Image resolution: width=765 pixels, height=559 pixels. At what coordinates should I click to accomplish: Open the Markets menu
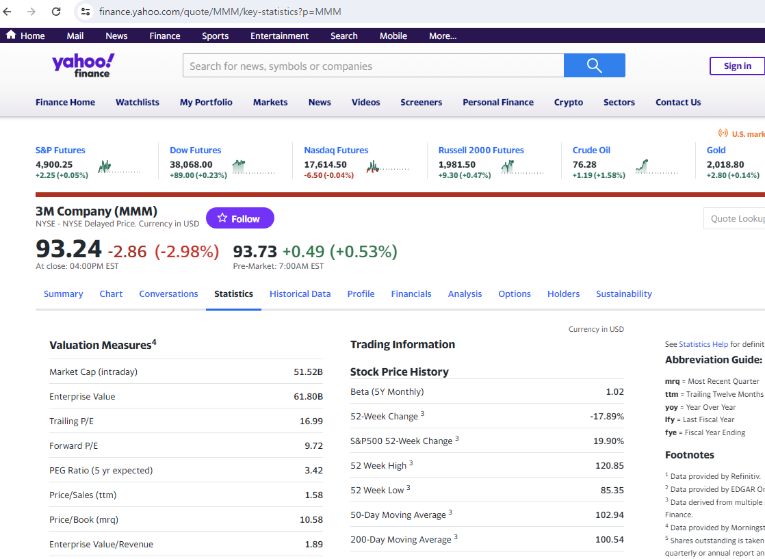[x=270, y=102]
